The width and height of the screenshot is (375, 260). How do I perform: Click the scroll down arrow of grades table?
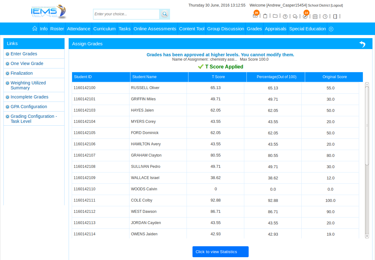pos(367,236)
